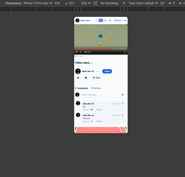Reply to the 'Ok' comment
Image resolution: width=185 pixels, height=177 pixels.
[99, 109]
